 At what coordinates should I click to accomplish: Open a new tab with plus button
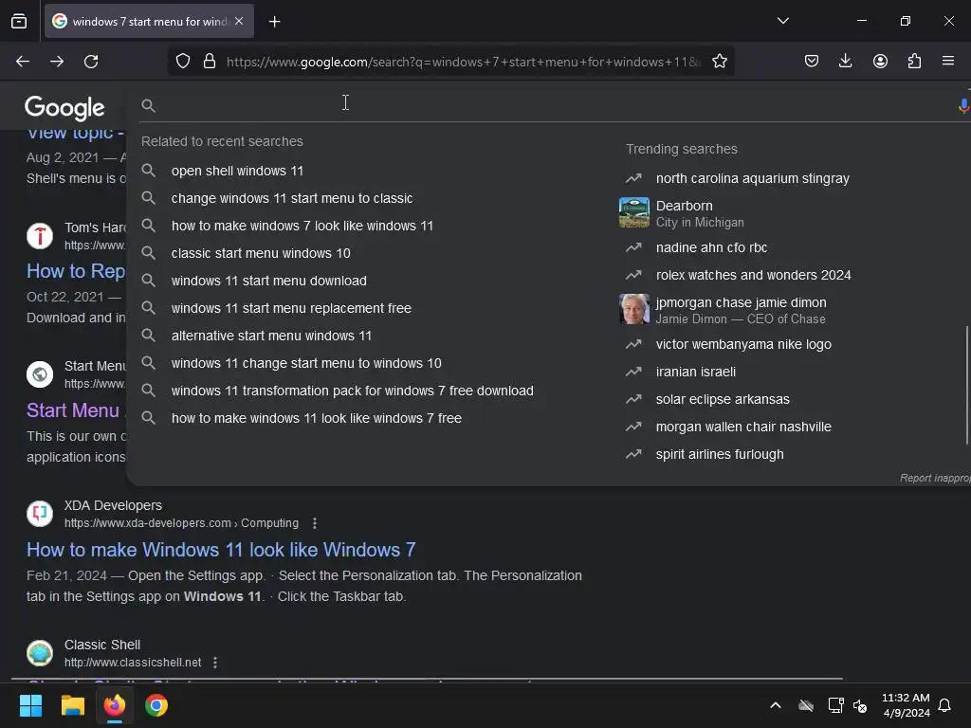[274, 22]
